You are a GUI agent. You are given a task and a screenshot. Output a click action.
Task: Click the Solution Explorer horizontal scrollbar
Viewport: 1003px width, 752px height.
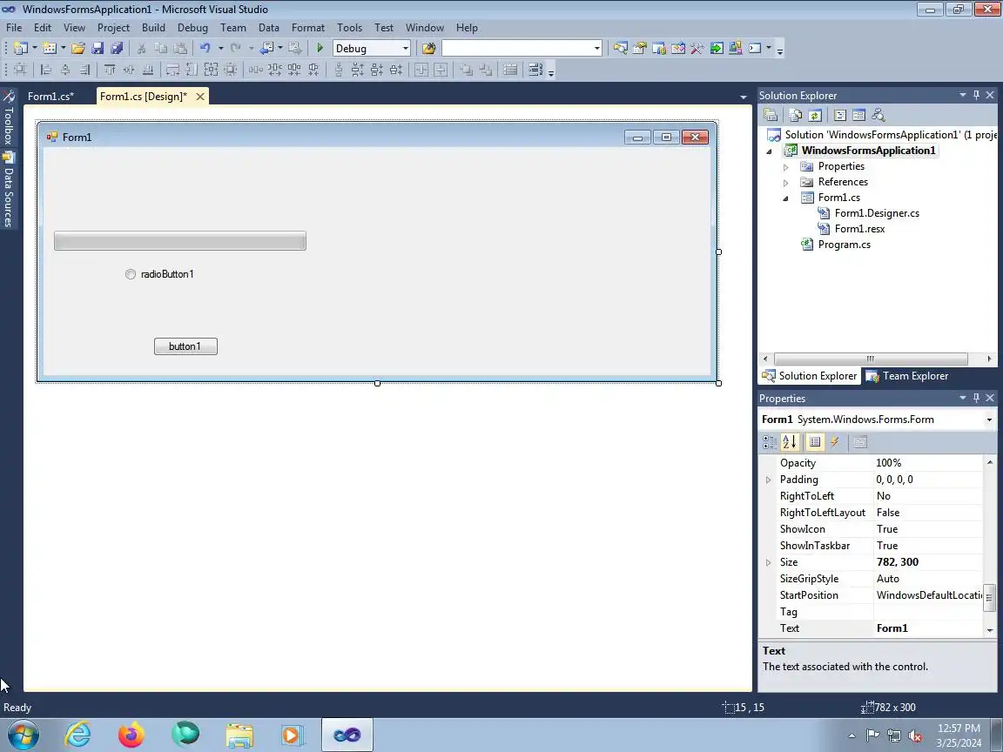[870, 359]
